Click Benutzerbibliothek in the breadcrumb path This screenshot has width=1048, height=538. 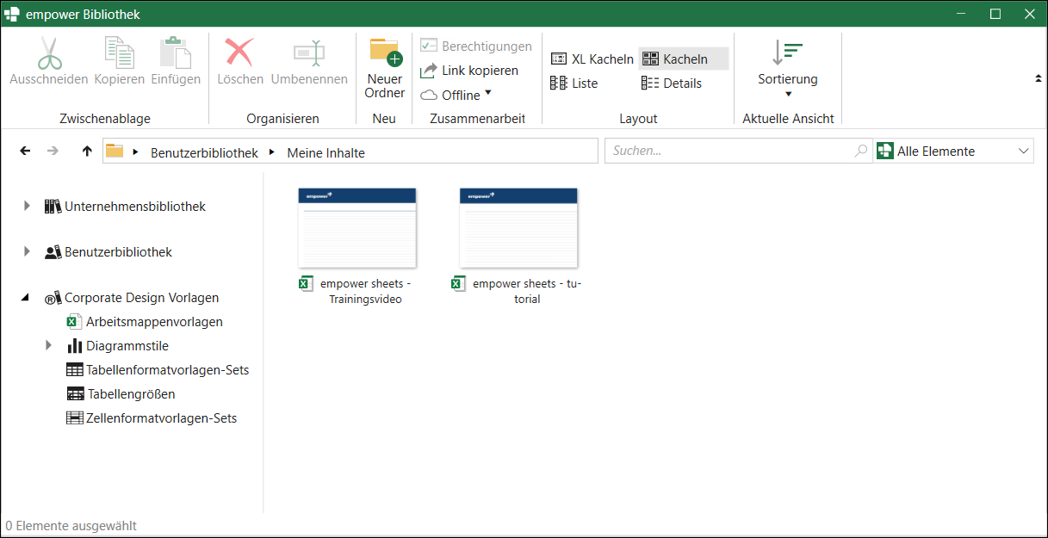pyautogui.click(x=204, y=152)
